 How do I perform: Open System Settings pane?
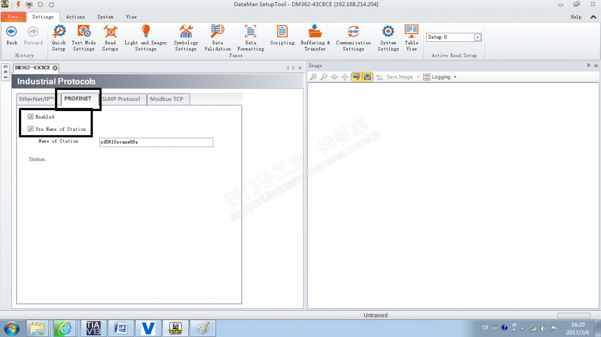(388, 38)
